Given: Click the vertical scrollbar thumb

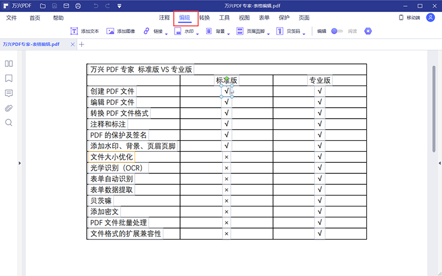Looking at the screenshot, I should (x=434, y=109).
